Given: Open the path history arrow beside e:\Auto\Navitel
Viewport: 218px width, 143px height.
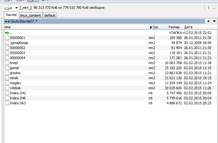Looking at the screenshot, I should click(6, 22).
